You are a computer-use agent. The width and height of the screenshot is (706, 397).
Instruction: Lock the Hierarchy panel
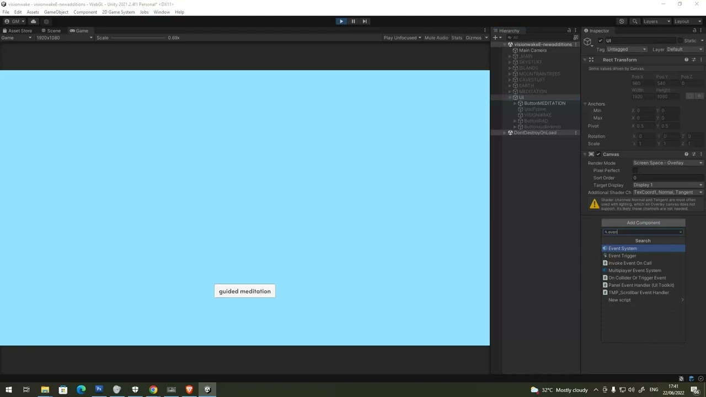coord(569,31)
